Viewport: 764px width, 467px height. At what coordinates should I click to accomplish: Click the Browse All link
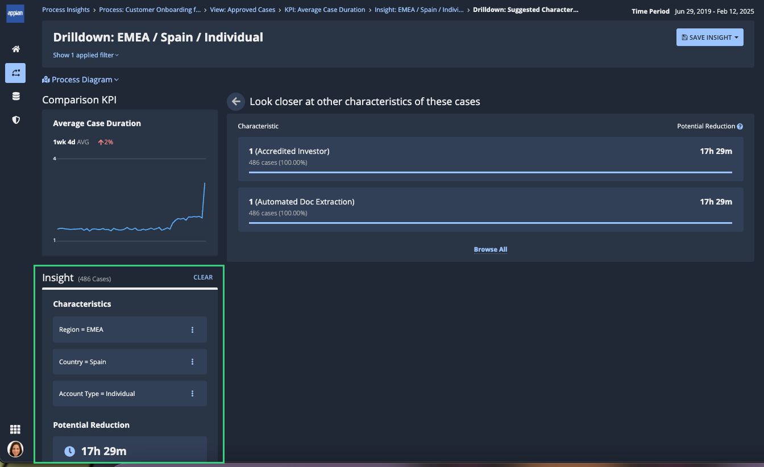tap(491, 249)
